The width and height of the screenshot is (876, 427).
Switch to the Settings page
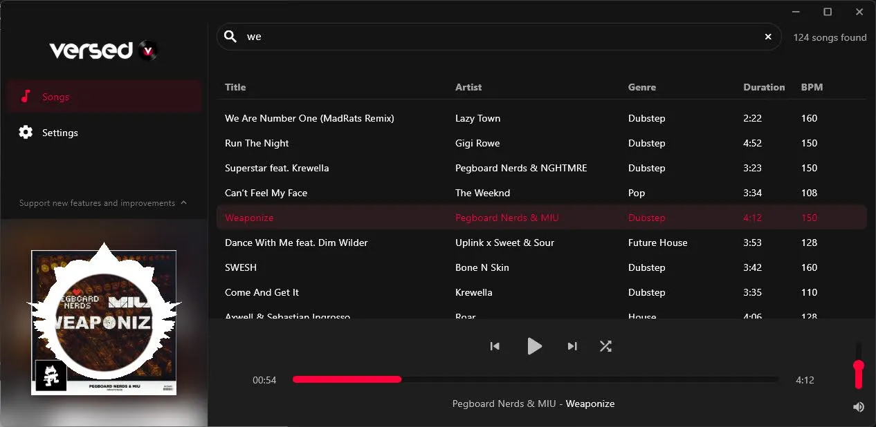coord(60,133)
